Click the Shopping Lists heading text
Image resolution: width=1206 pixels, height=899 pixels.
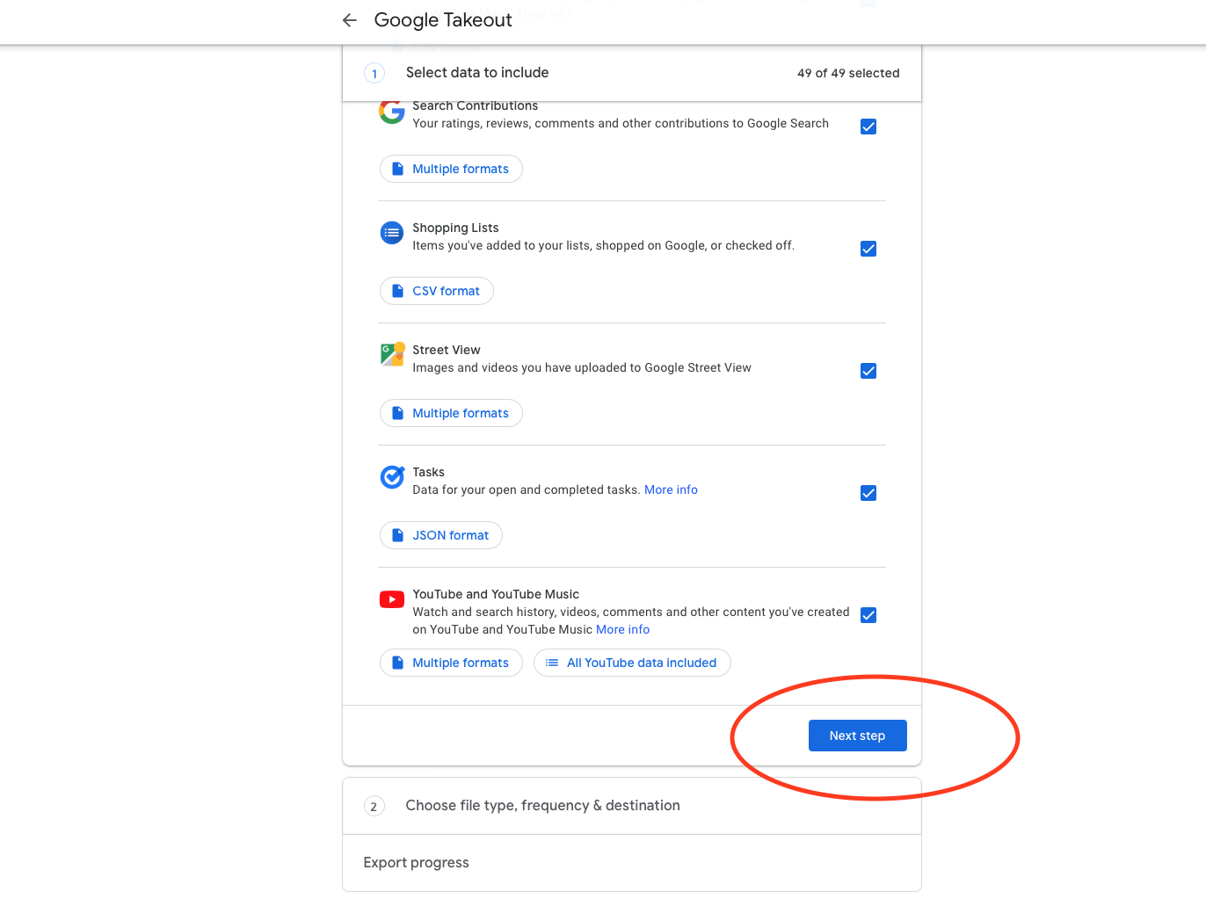coord(455,228)
